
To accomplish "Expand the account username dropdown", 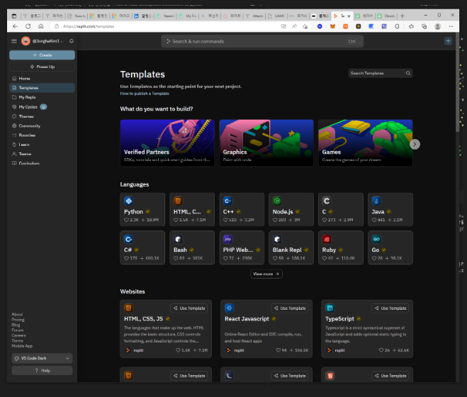I will 43,41.
